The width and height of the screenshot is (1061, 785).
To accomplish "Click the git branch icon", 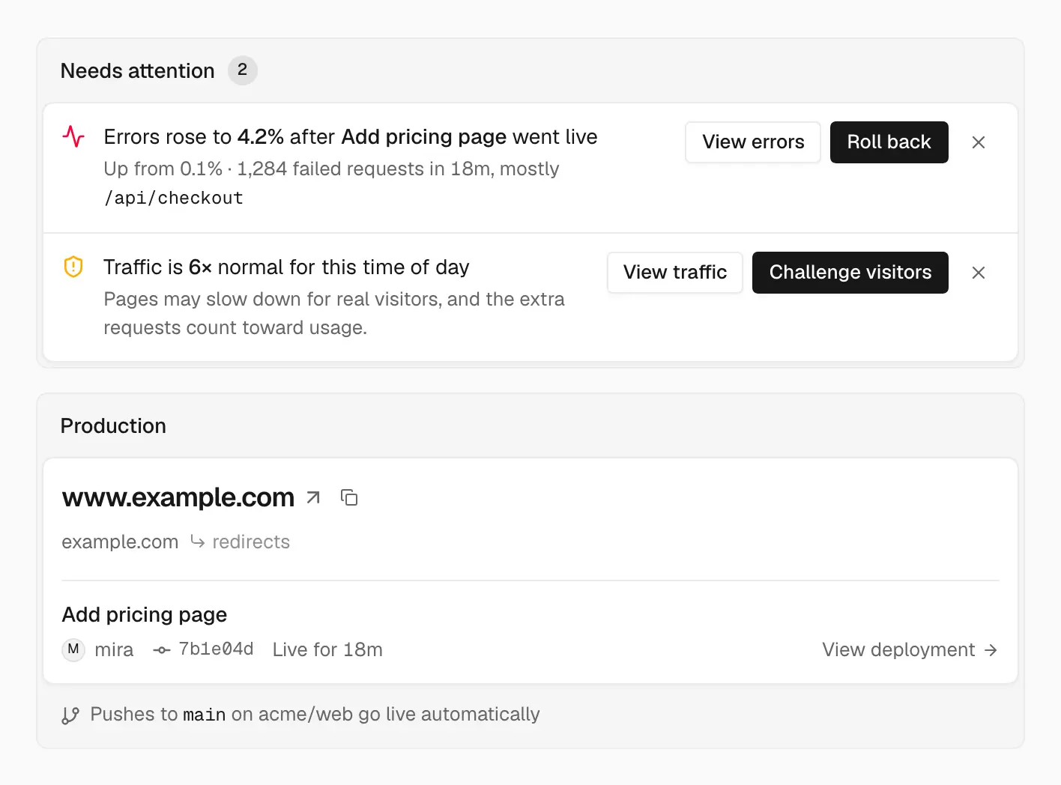I will tap(70, 715).
